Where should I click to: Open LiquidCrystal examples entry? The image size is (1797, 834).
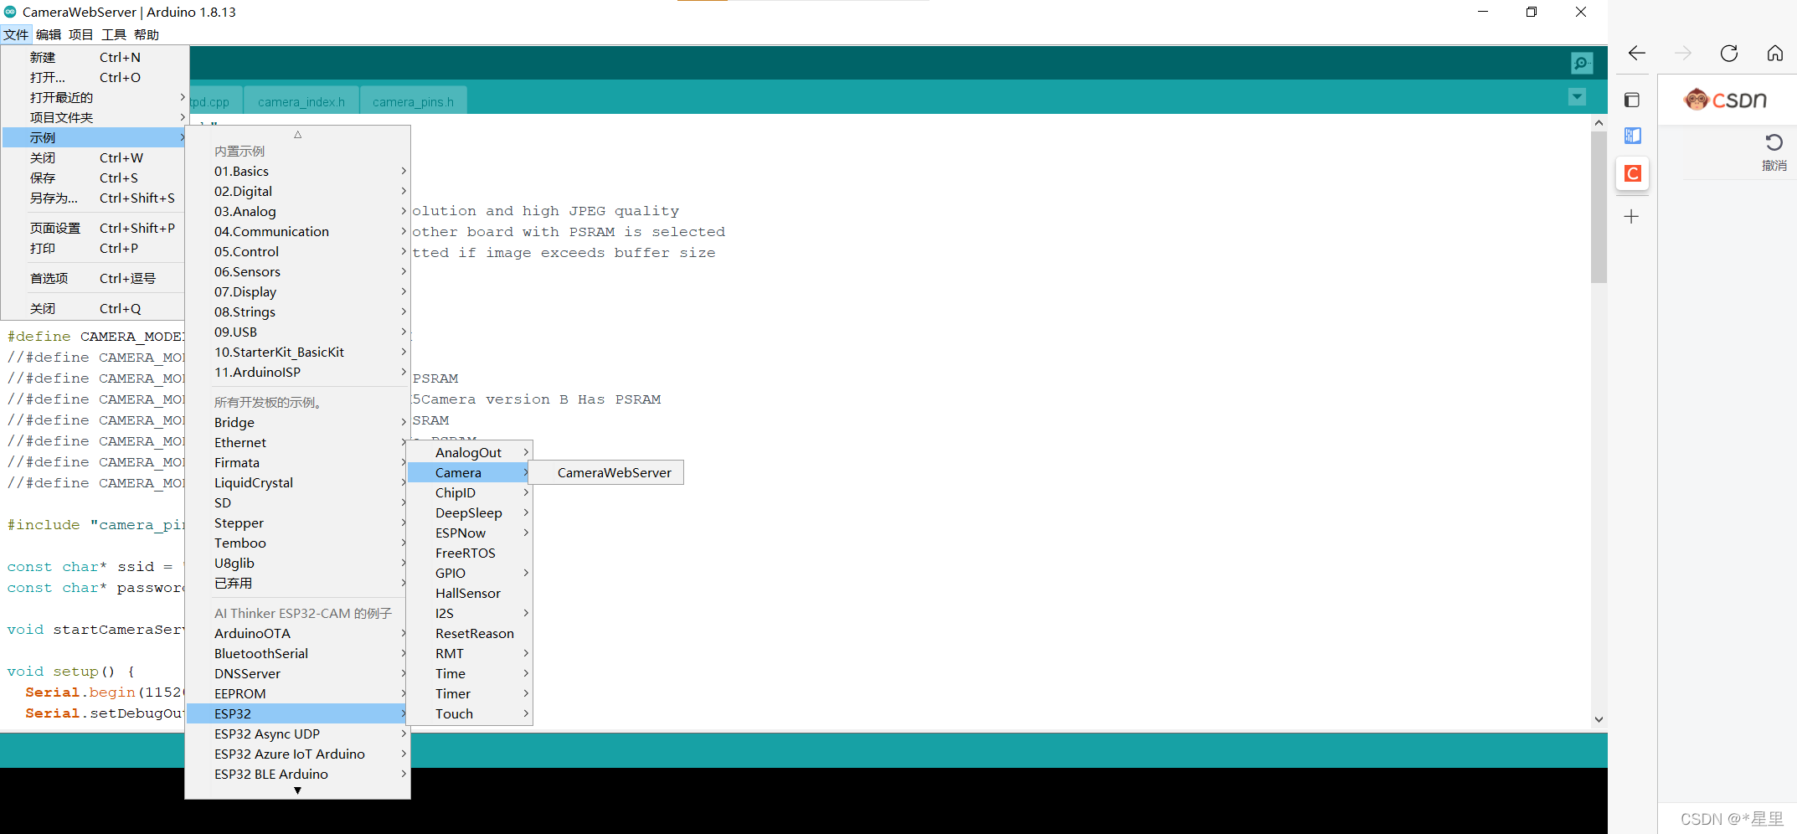(297, 482)
